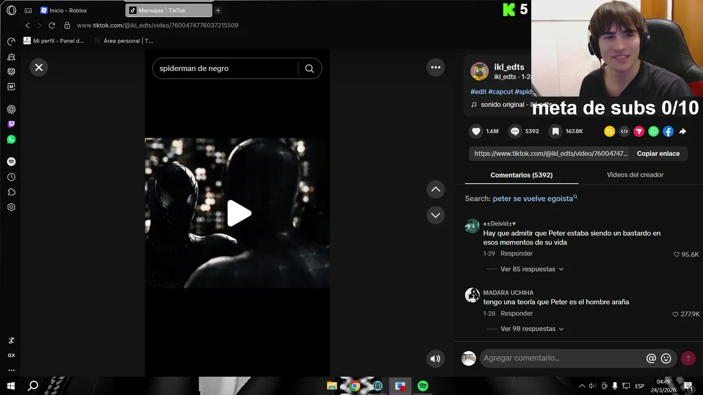Save video with the bookmark button

point(555,131)
